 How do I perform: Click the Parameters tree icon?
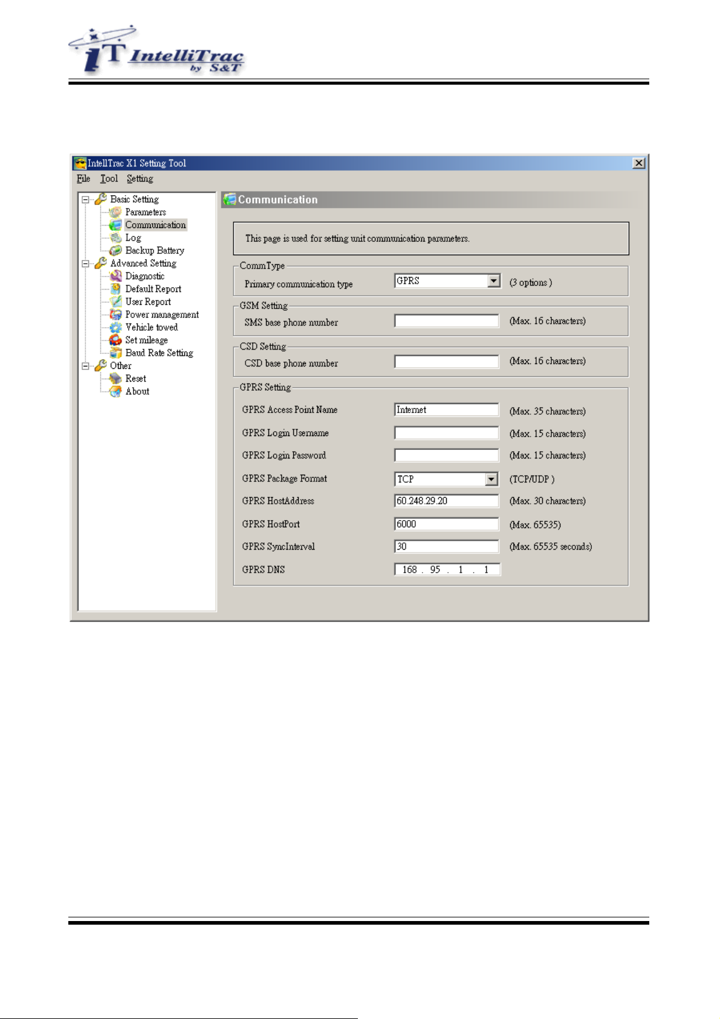coord(115,212)
